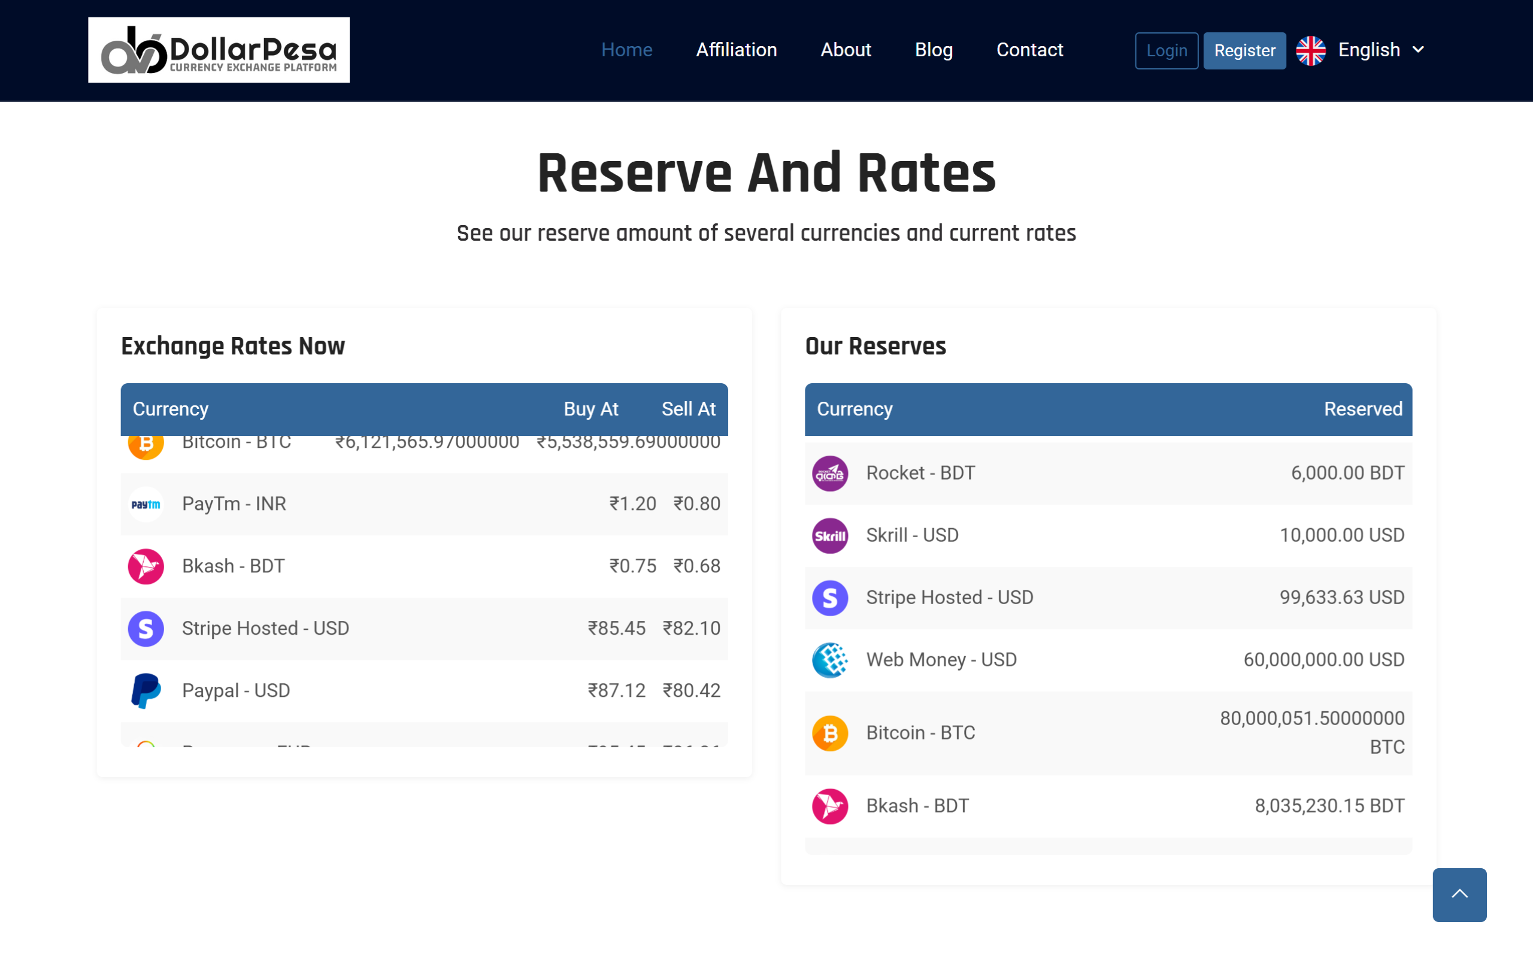Select Bkash - BDT in Our Reserves
Viewport: 1533px width, 958px height.
[917, 806]
